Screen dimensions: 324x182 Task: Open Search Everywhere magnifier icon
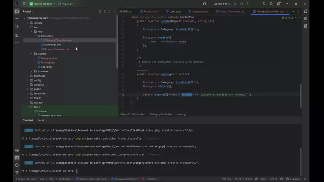(x=271, y=4)
